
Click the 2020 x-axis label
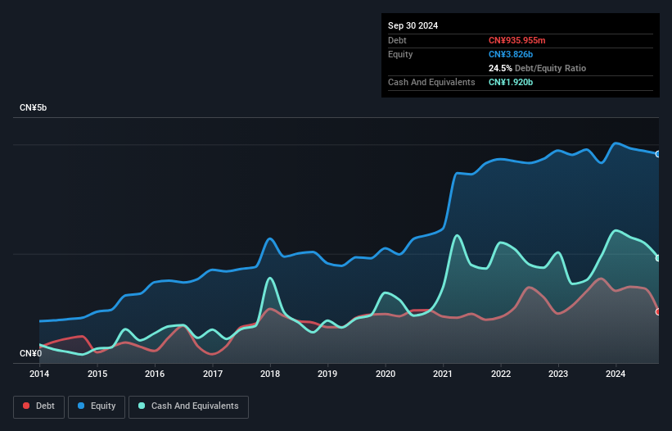click(x=386, y=374)
